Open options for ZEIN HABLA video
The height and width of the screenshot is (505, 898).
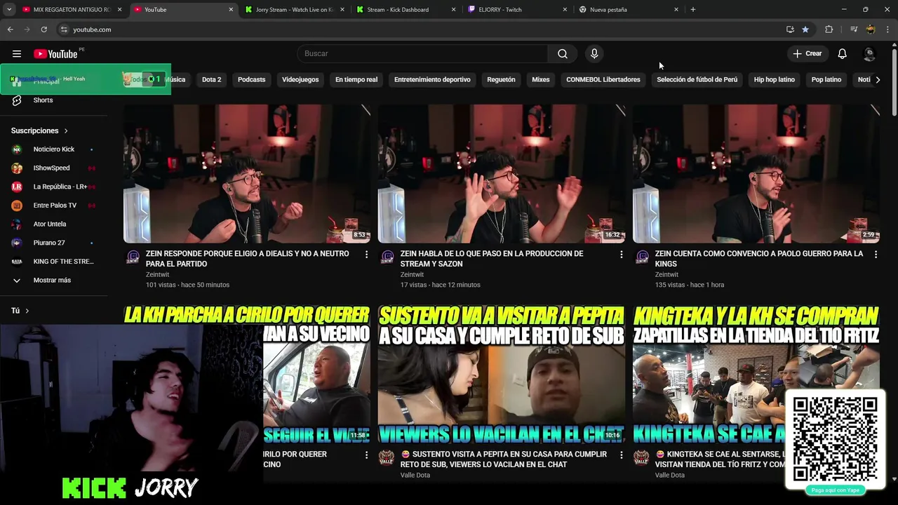[x=621, y=254]
